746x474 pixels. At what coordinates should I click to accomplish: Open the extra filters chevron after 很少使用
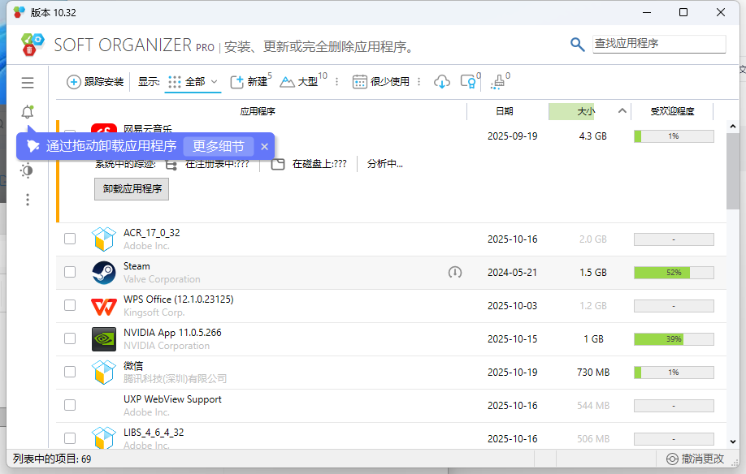pos(418,81)
